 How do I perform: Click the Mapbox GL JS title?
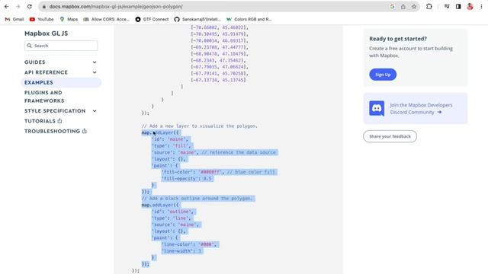pyautogui.click(x=46, y=33)
